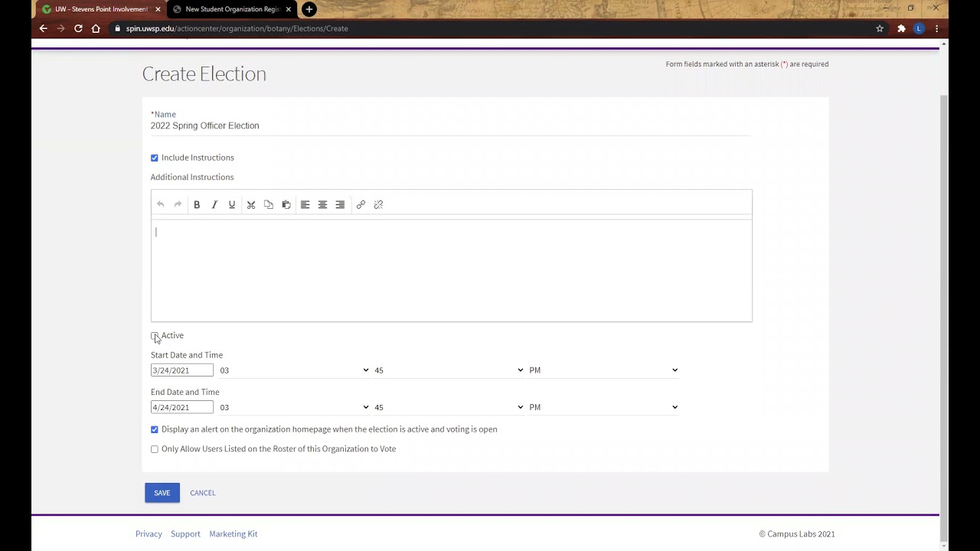Open Chrome profile avatar
The image size is (980, 551).
tap(919, 28)
